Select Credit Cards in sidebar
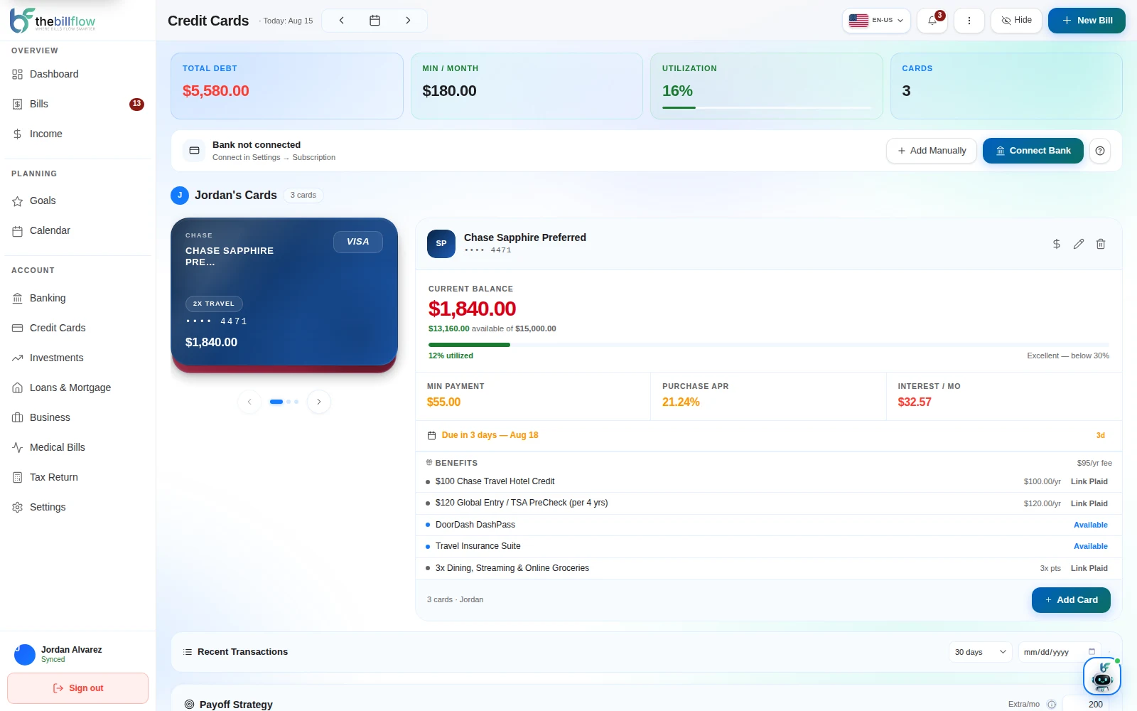 tap(78, 328)
